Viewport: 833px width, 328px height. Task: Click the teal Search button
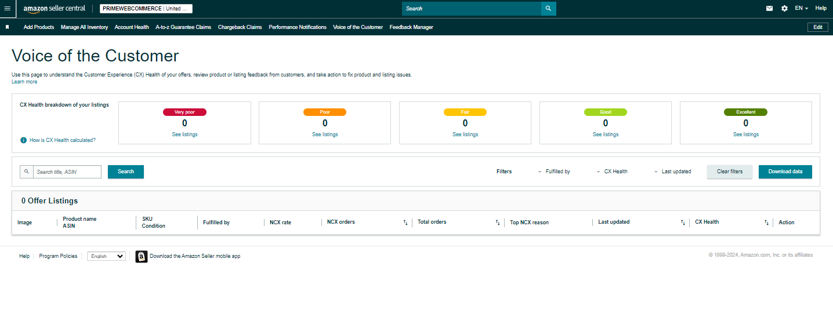pyautogui.click(x=126, y=172)
